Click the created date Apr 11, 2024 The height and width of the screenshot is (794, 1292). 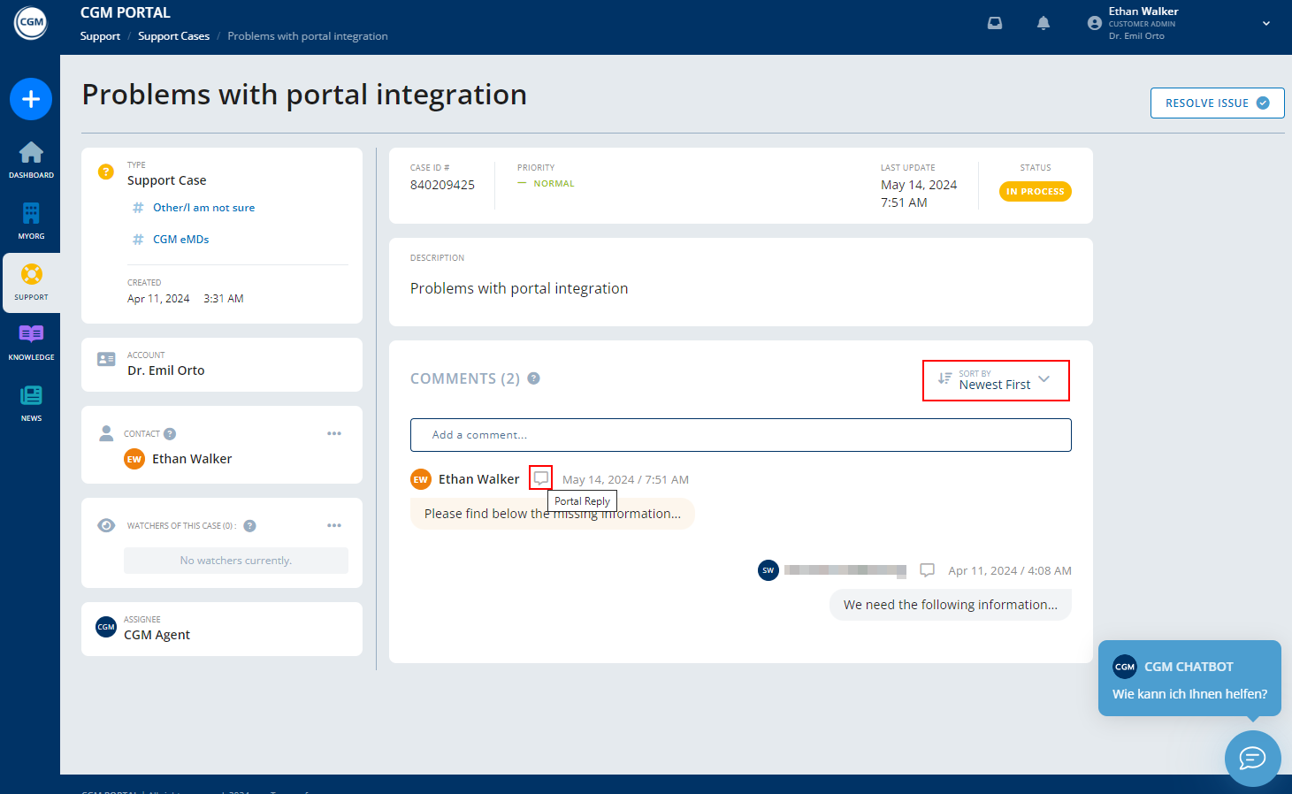coord(158,299)
